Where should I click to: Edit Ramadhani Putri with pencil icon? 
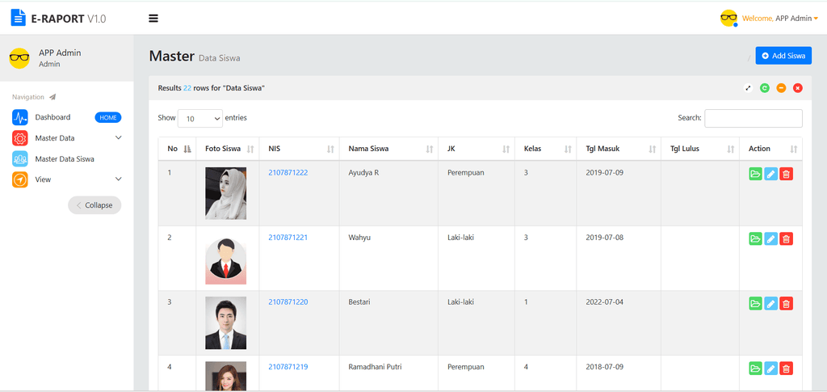click(771, 369)
